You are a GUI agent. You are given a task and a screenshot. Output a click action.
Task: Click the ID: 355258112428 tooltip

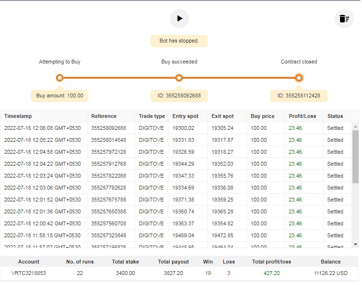pos(299,95)
